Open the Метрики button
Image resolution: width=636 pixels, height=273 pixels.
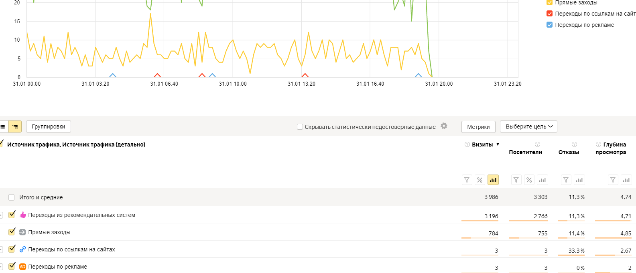coord(478,127)
